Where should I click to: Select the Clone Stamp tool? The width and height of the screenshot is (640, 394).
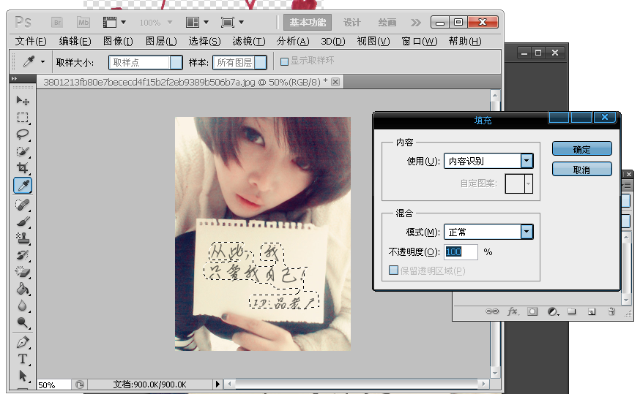point(23,238)
